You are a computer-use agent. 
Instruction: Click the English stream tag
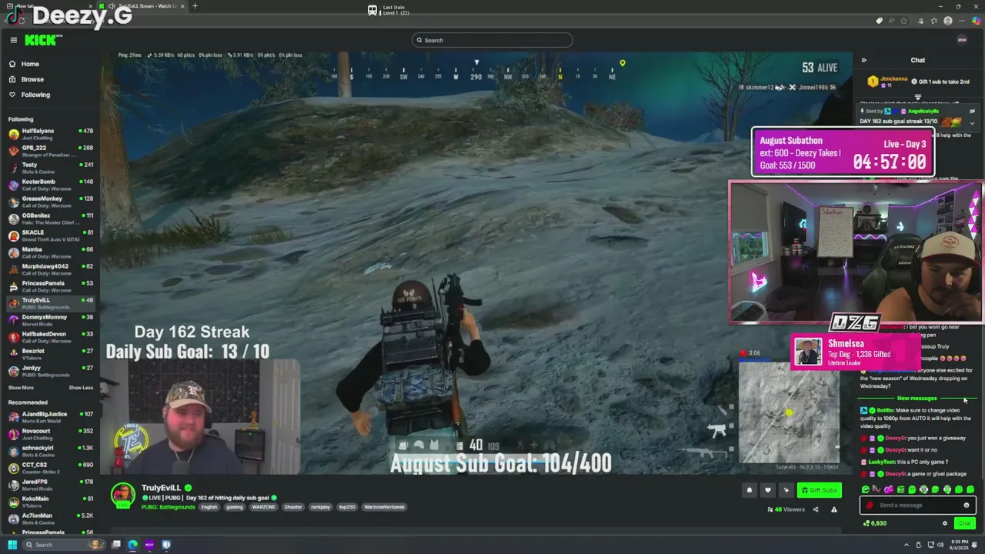pos(209,507)
